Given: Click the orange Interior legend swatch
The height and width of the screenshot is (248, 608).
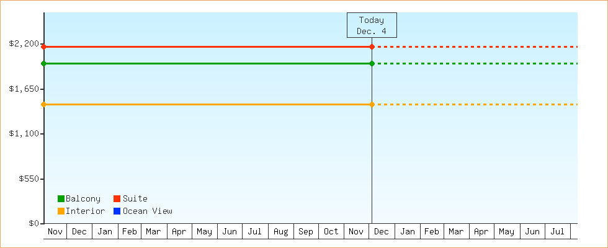Looking at the screenshot, I should click(61, 211).
